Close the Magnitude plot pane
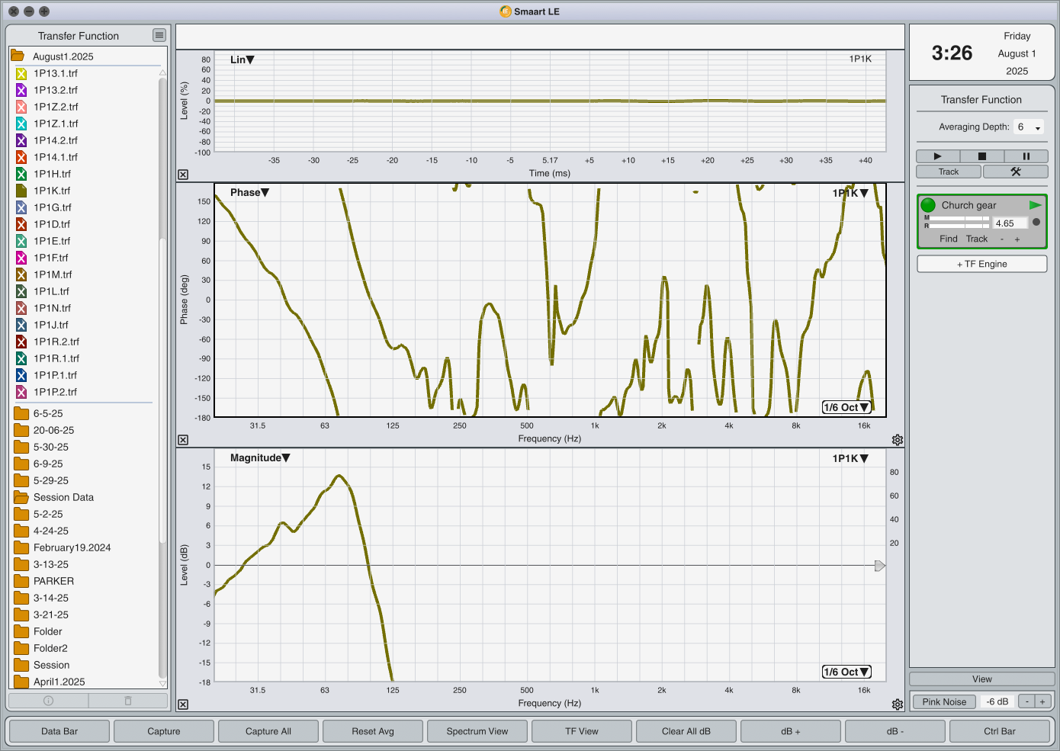The width and height of the screenshot is (1060, 751). (183, 704)
